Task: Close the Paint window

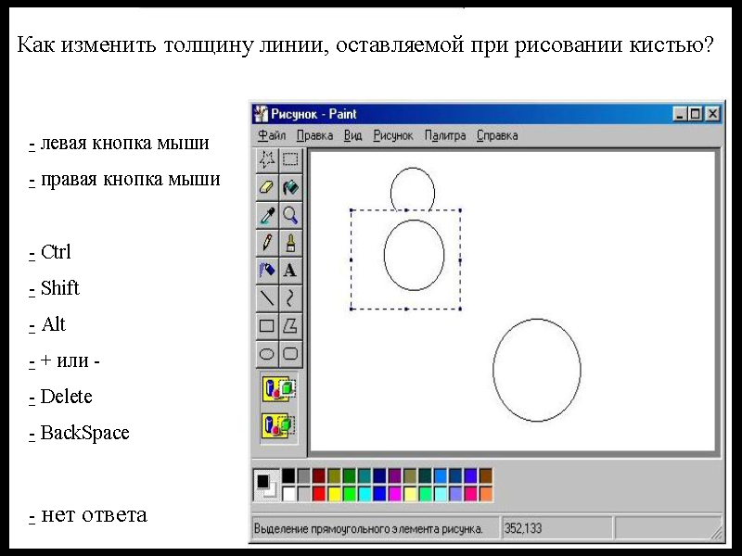Action: pos(712,114)
